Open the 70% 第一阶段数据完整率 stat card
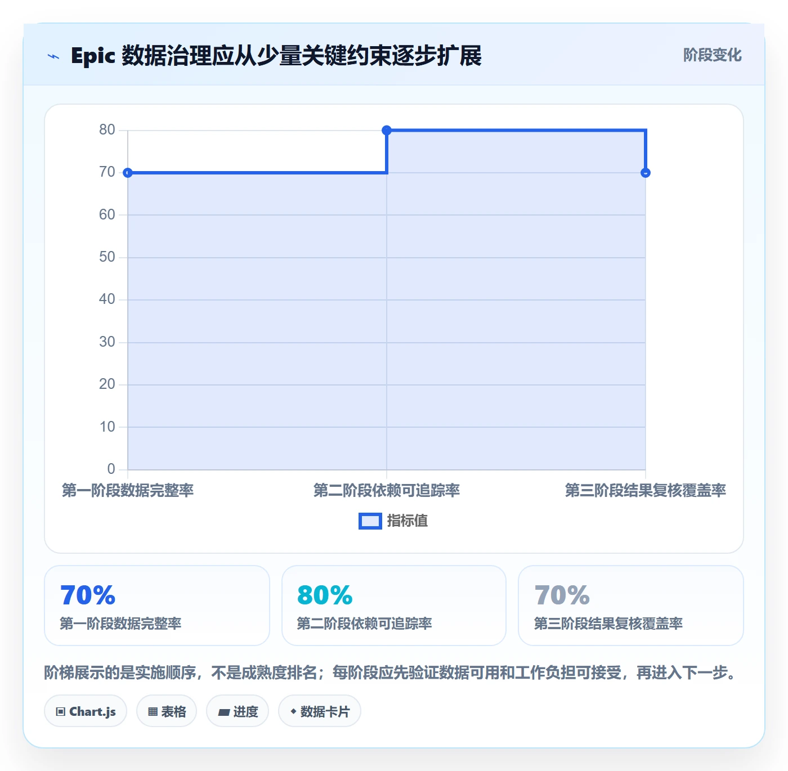 157,606
